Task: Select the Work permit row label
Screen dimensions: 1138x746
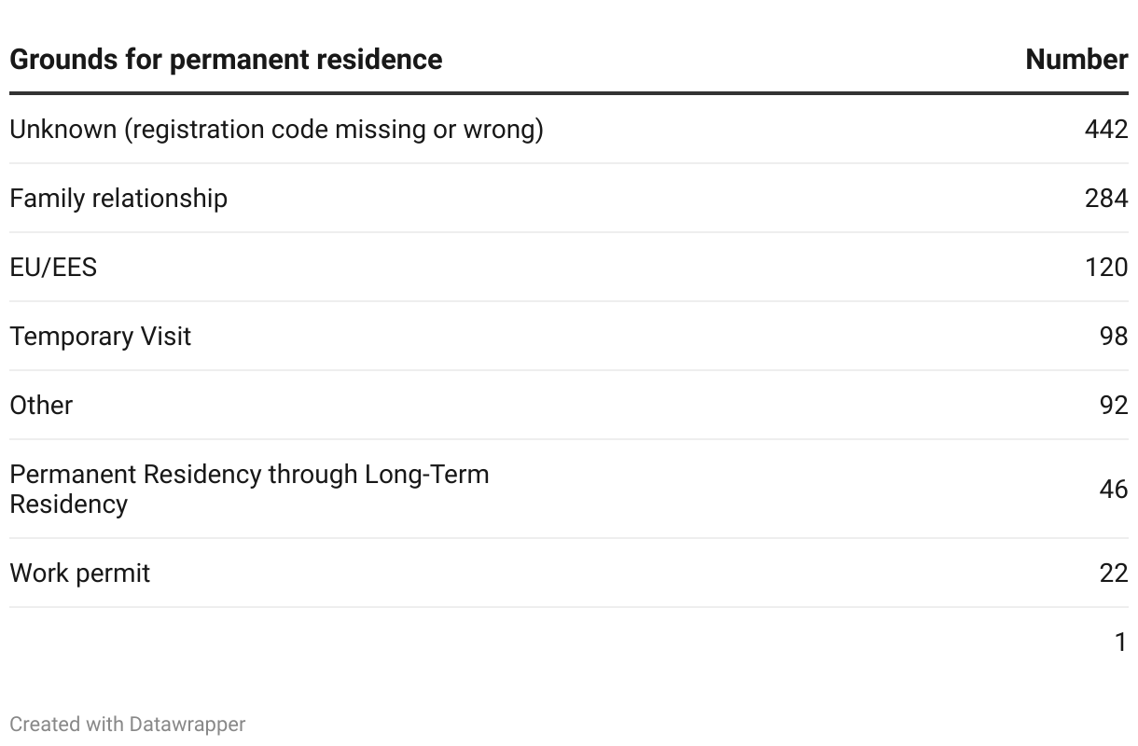Action: (x=80, y=573)
